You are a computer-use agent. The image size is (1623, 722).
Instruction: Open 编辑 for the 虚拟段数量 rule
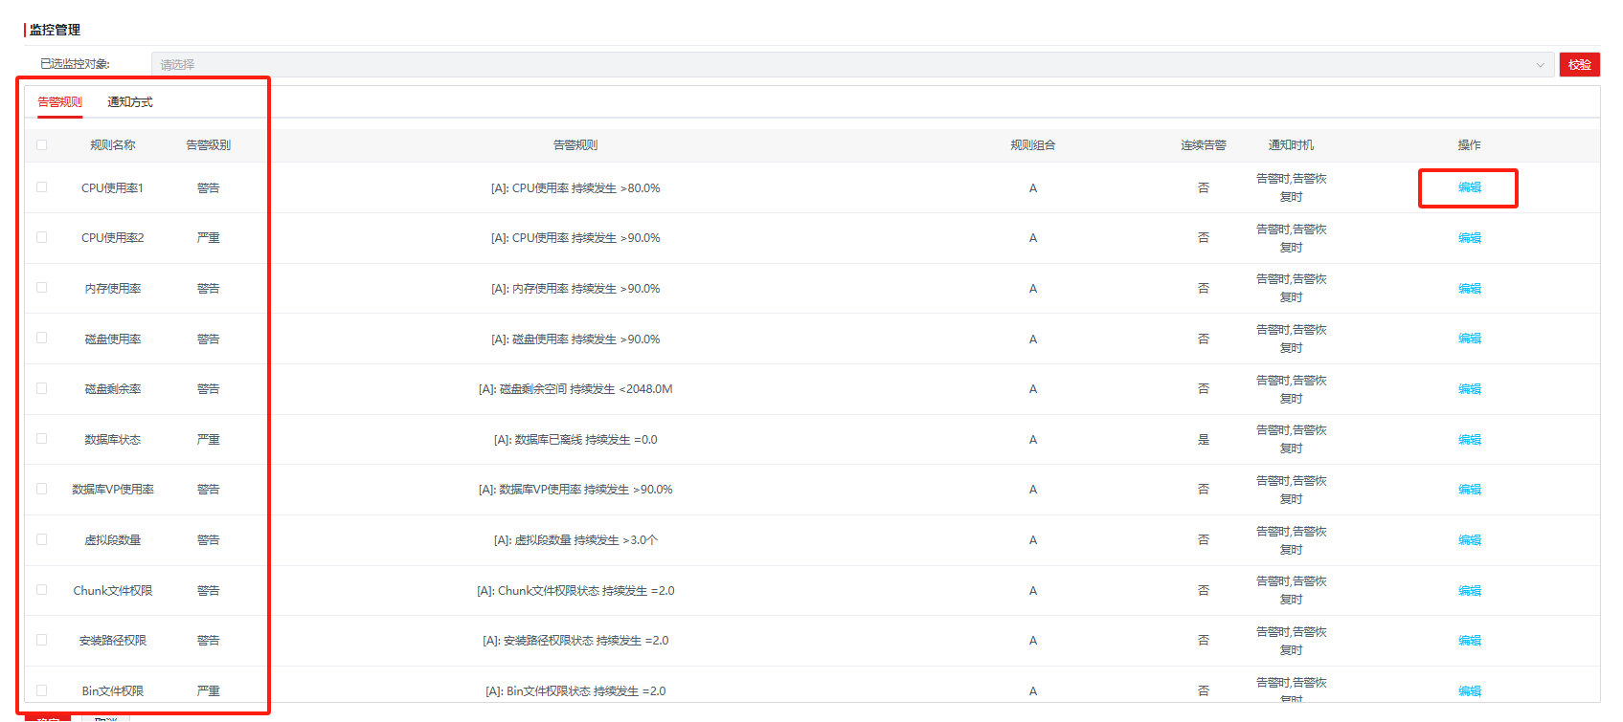[x=1469, y=540]
